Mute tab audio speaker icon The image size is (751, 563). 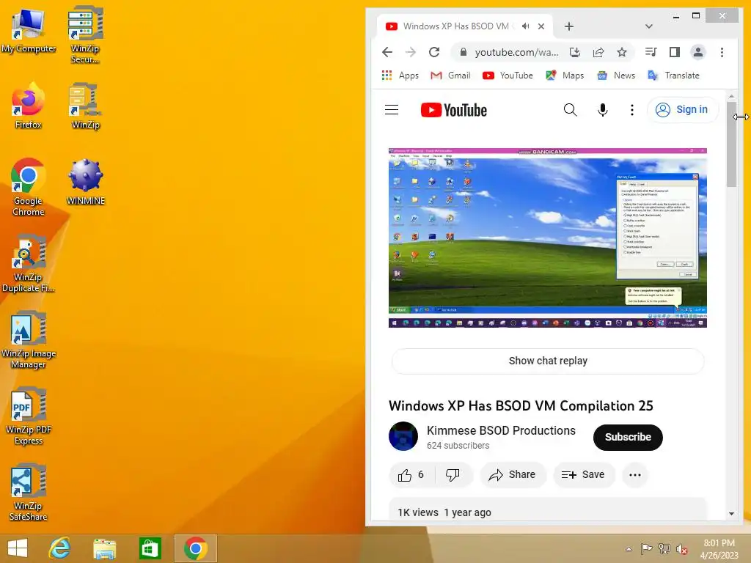[x=526, y=26]
